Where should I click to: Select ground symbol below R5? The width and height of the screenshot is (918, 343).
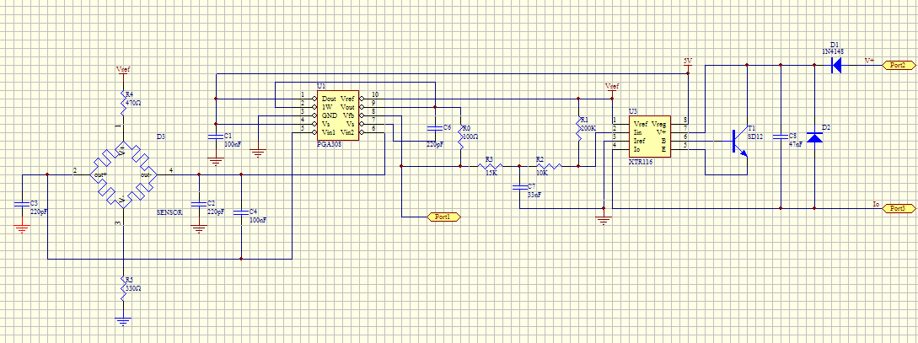[x=124, y=321]
